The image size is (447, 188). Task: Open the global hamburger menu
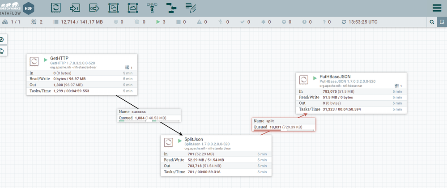click(437, 8)
